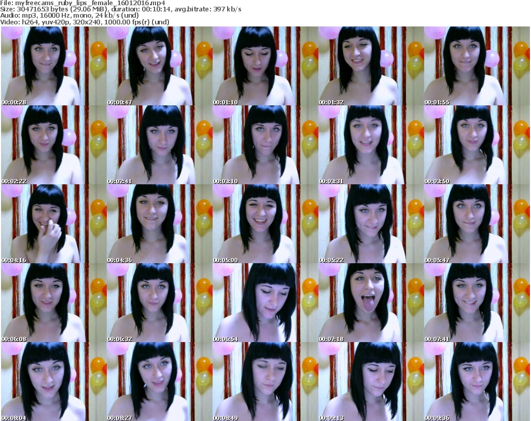Select the thumbnail frame at 00:06:08
The width and height of the screenshot is (531, 421).
[x=54, y=303]
